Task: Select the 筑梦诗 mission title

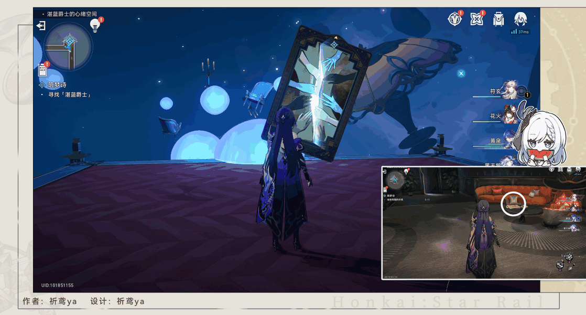Action: click(57, 85)
